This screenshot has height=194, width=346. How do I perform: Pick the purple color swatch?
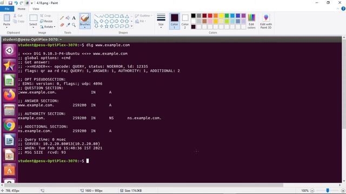tap(244, 16)
